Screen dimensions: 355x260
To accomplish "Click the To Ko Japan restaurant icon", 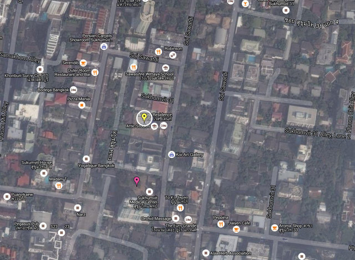I will (180, 207).
